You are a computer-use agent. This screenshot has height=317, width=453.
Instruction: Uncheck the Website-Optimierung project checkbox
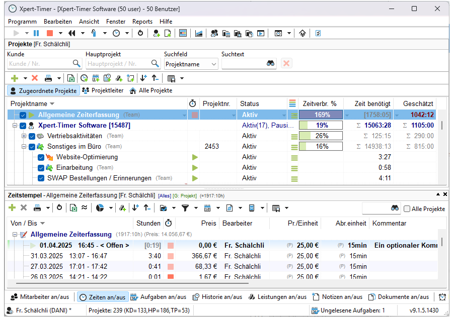41,157
